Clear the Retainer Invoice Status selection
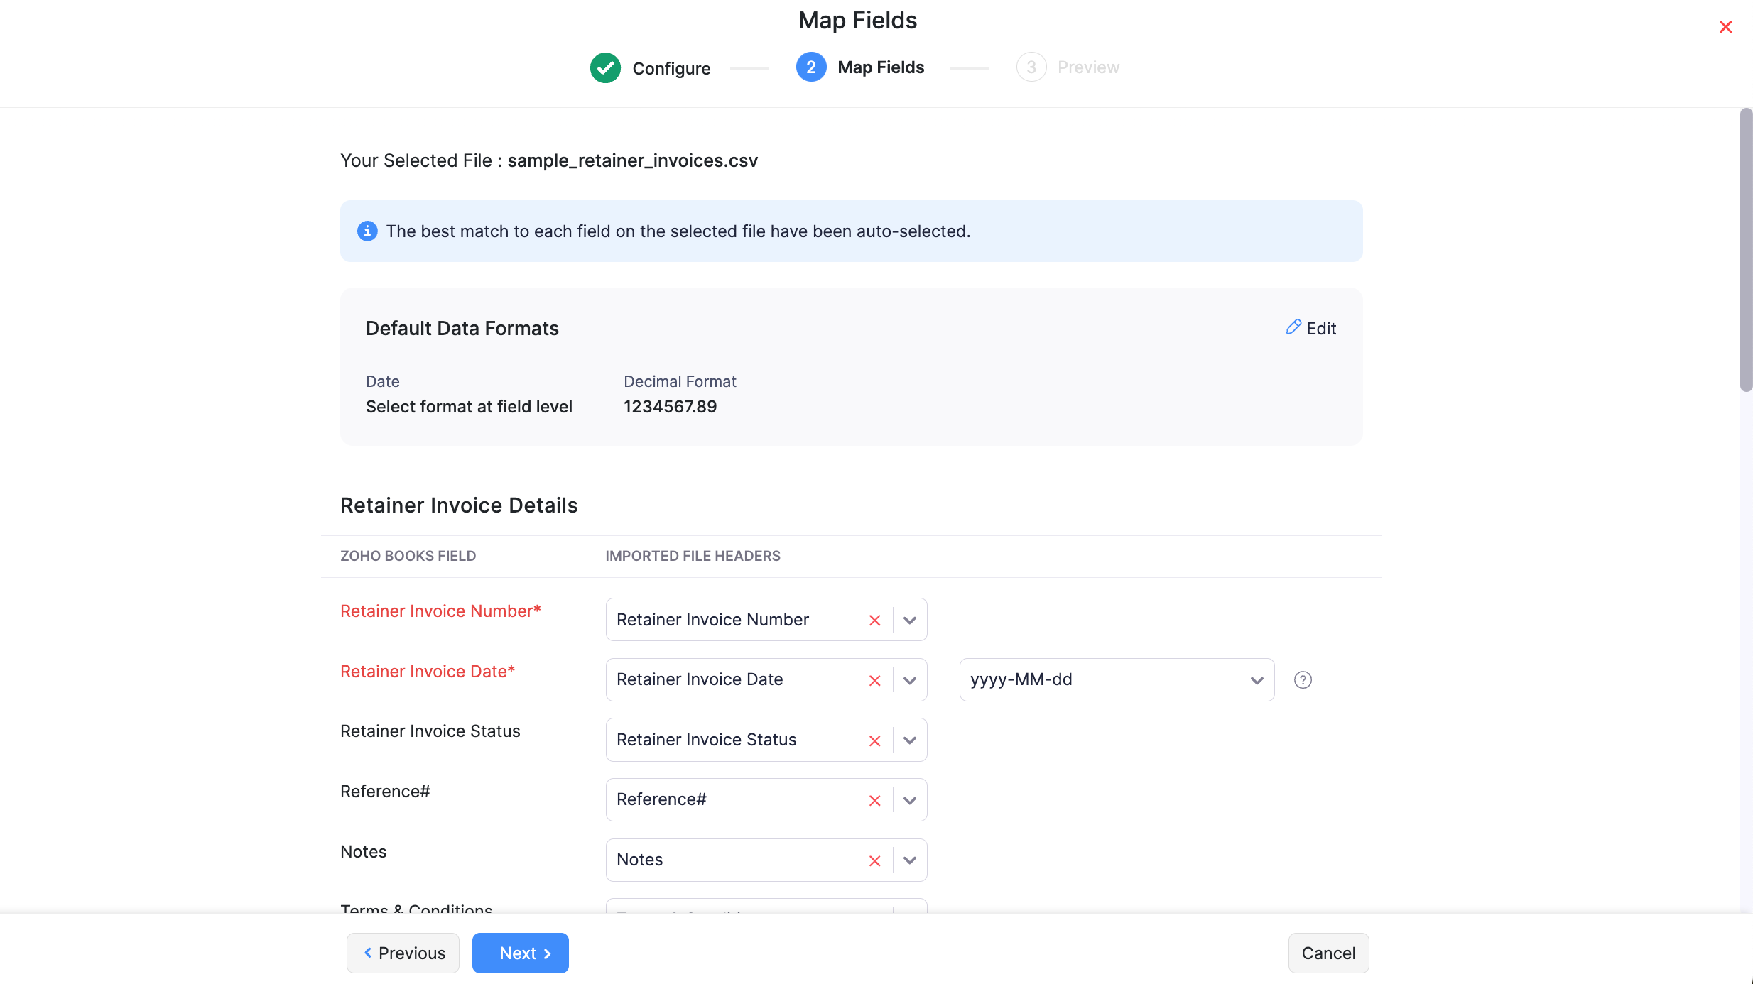The width and height of the screenshot is (1753, 984). 874,740
